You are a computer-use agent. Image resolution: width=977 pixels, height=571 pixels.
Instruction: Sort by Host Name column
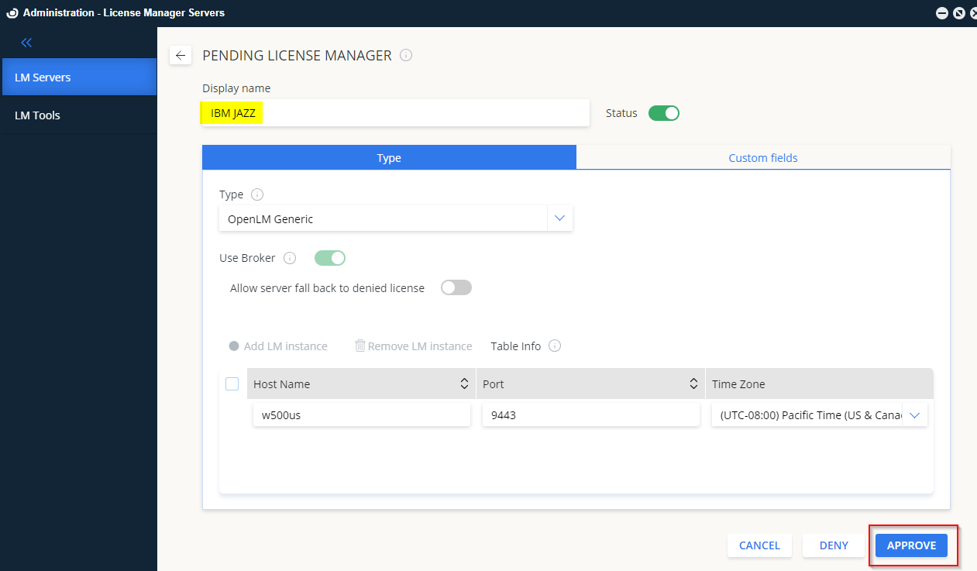click(464, 384)
